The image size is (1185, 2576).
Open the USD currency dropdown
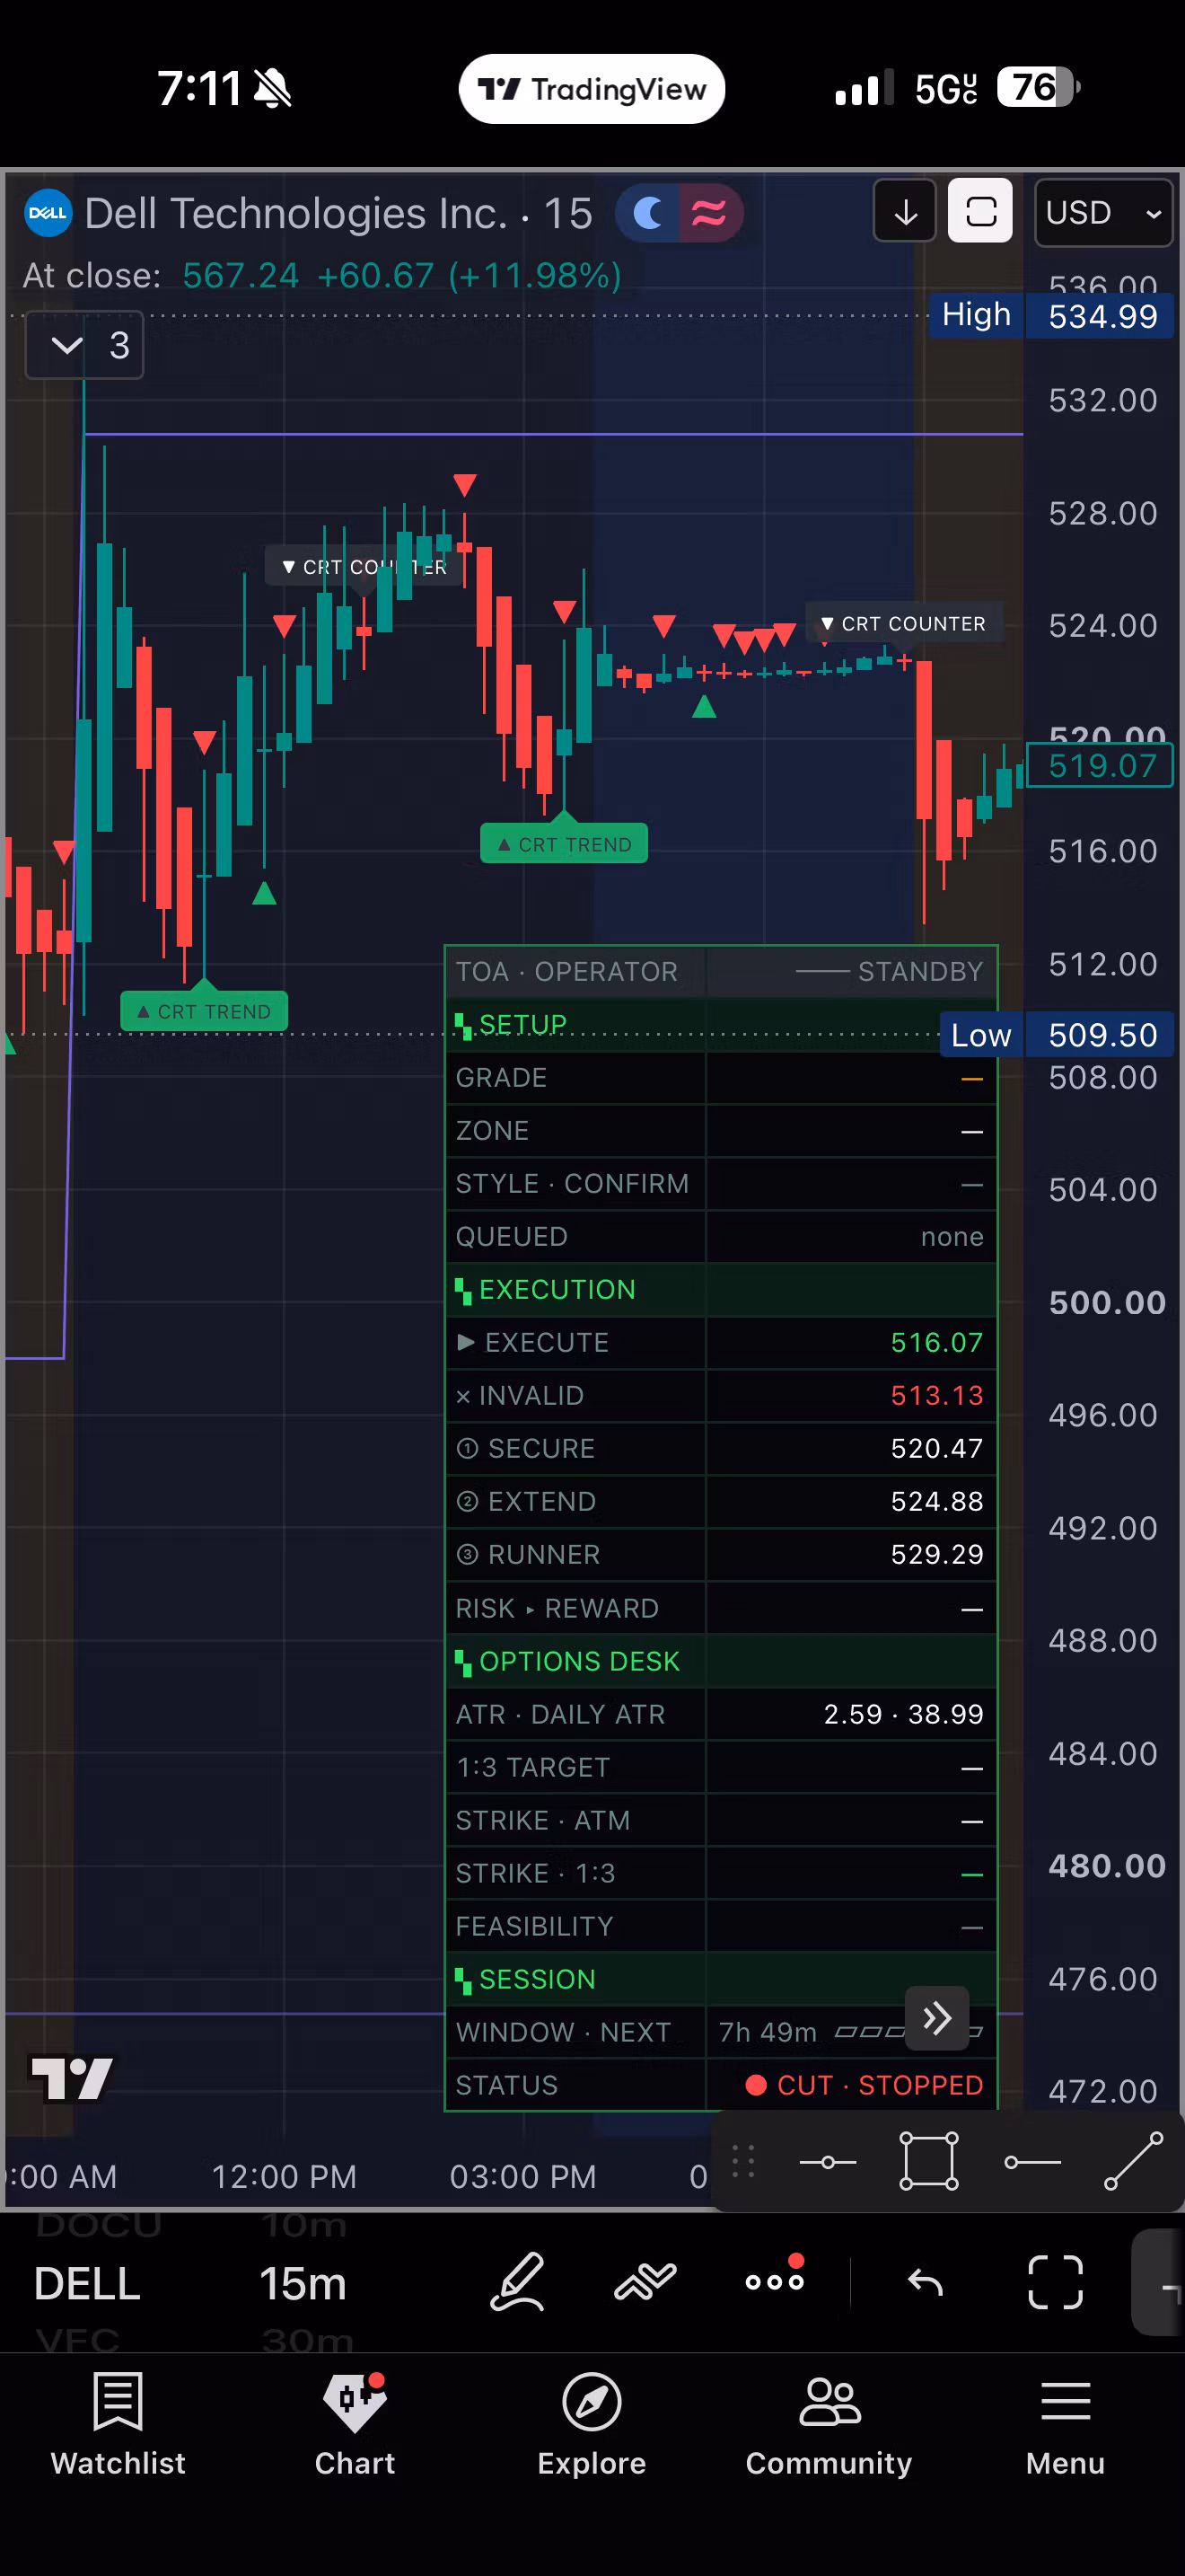point(1103,213)
